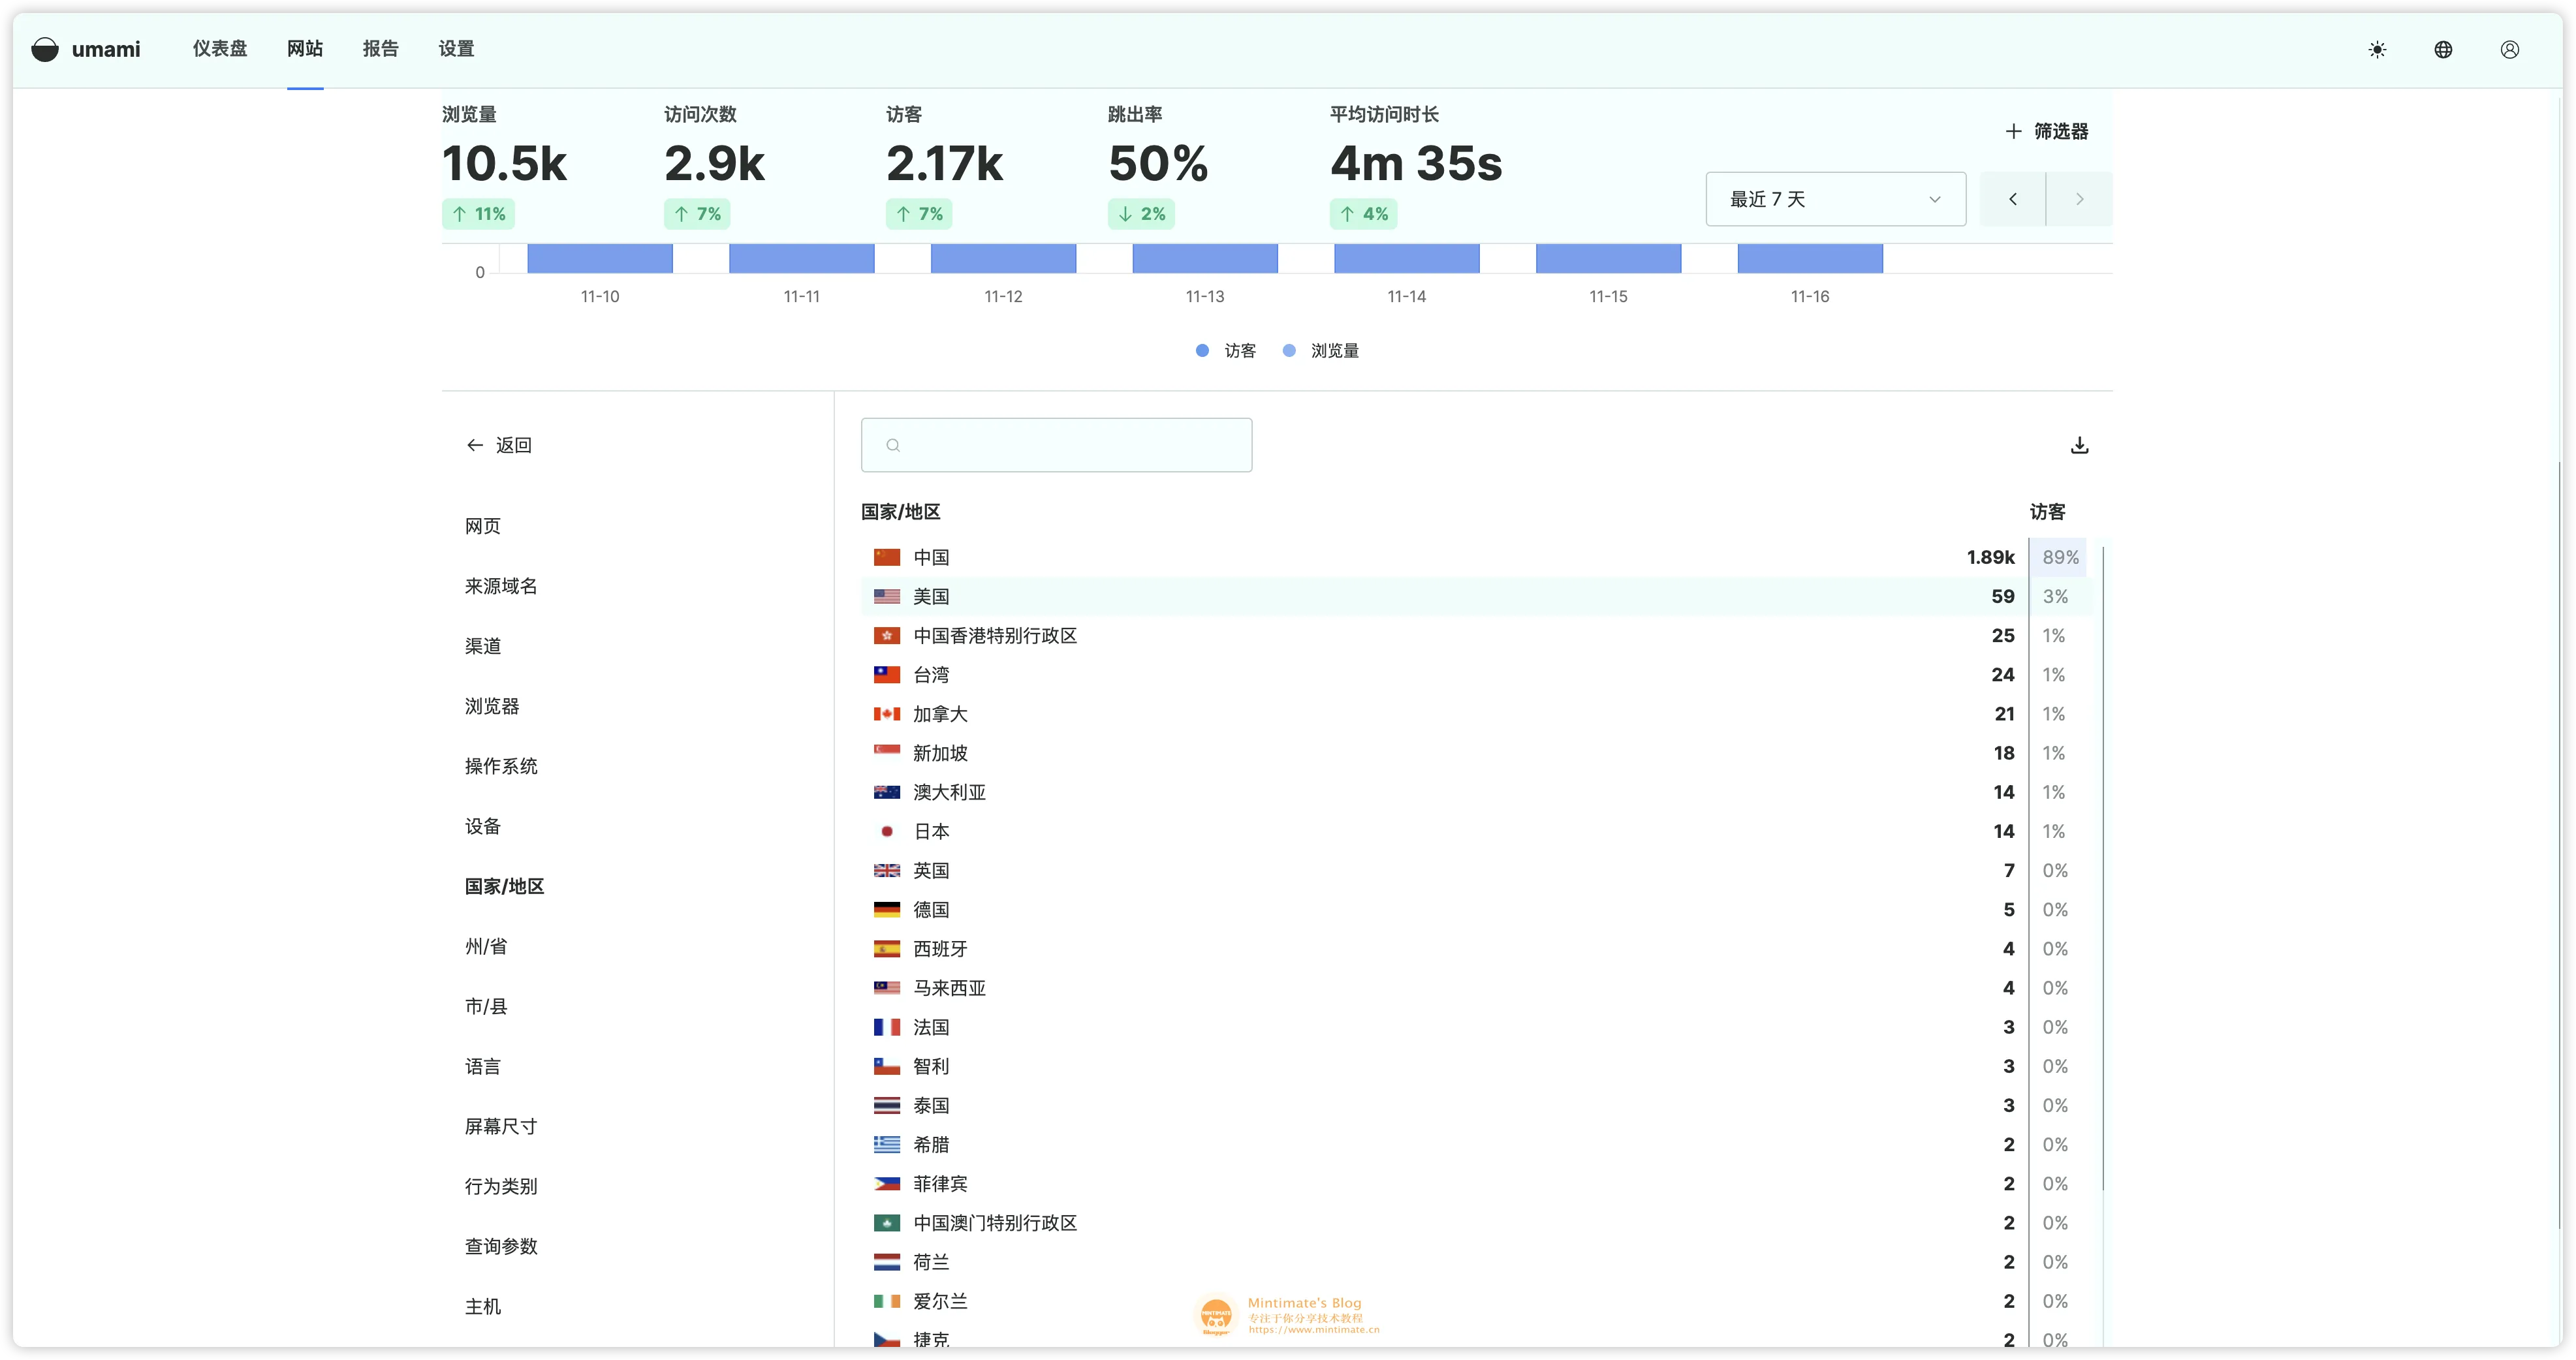Go to previous date range arrow
Screen dimensions: 2576x1360
pos(2012,199)
